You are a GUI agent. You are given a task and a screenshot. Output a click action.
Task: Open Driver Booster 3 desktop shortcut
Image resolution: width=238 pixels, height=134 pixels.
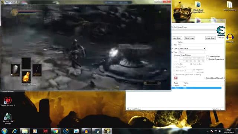[x=8, y=102]
